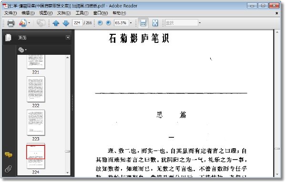The height and width of the screenshot is (183, 286).
Task: Click the Print icon in toolbar
Action: click(11, 23)
